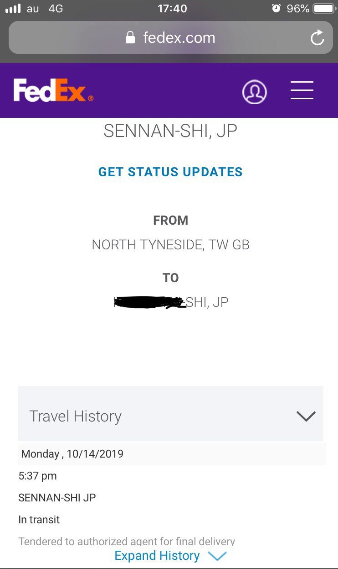Image resolution: width=338 pixels, height=569 pixels.
Task: Tap the Monday, 10/14/2019 date row
Action: pos(172,454)
